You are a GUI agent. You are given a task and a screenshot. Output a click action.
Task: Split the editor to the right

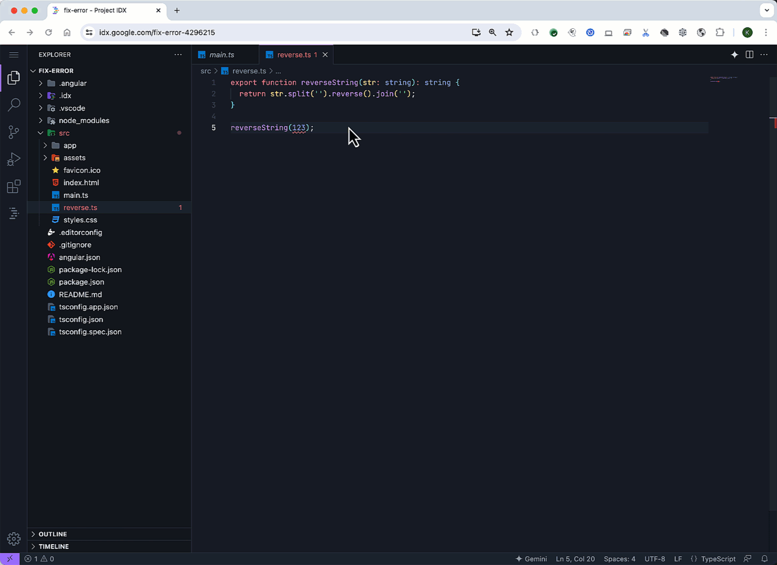point(749,54)
